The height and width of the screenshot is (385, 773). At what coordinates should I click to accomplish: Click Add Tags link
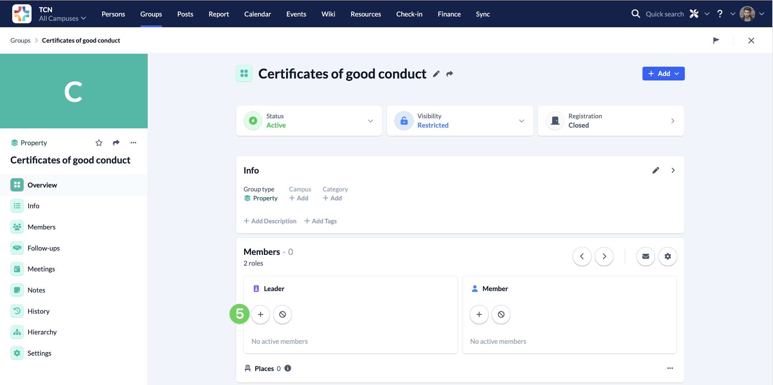coord(321,221)
